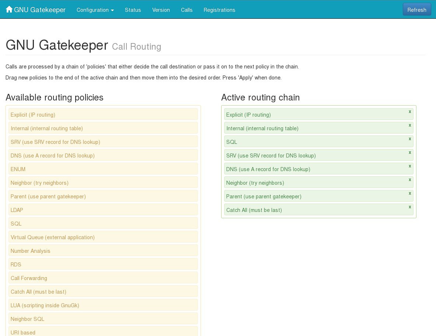Remove Internal routing table from active chain
The image size is (436, 336).
[x=409, y=125]
